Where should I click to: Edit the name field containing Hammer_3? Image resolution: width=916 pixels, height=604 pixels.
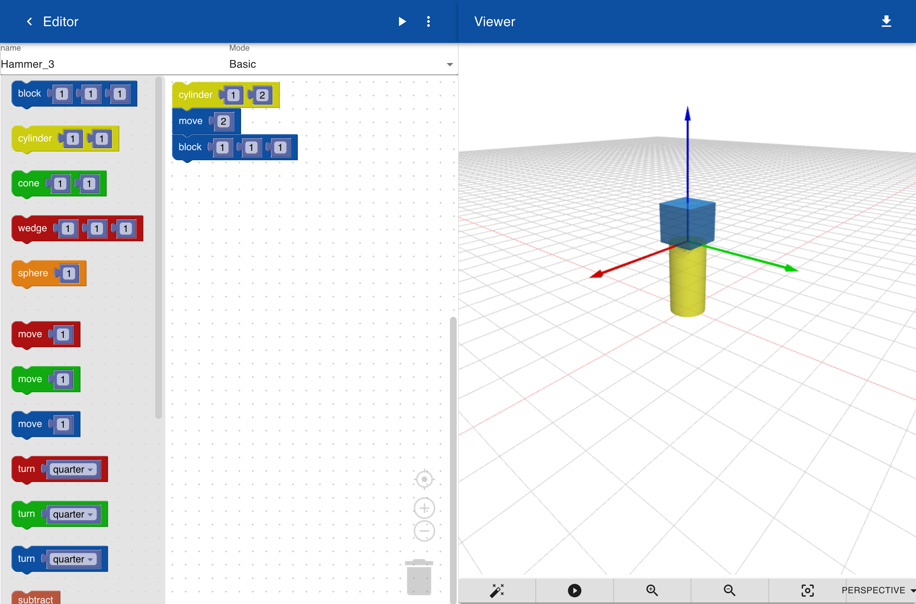[114, 64]
